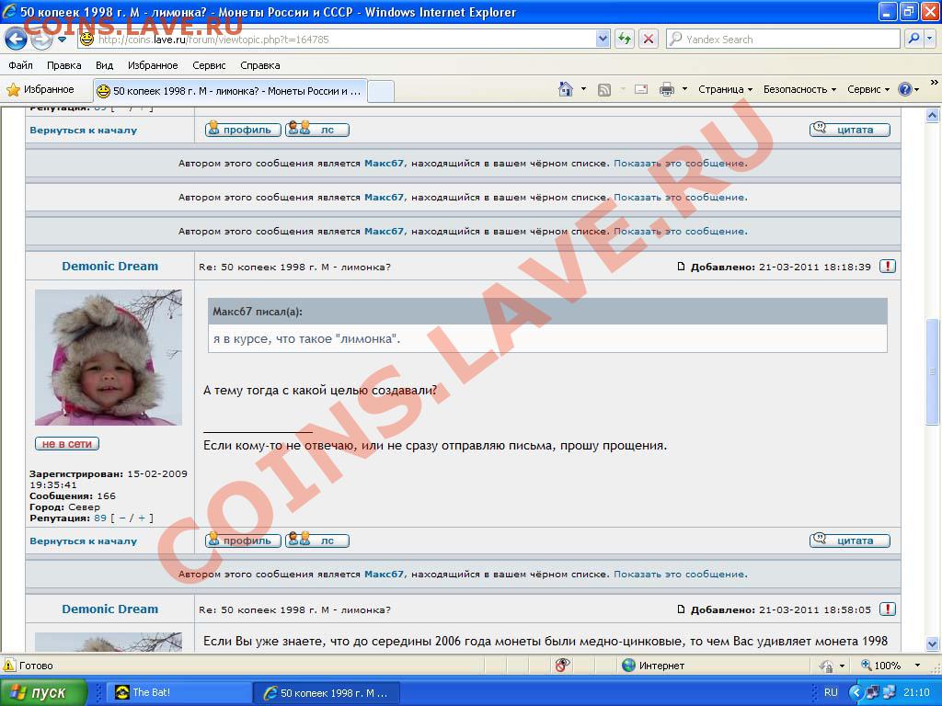Open the Сервис command bar dropdown
Viewport: 942px width, 706px height.
[868, 89]
